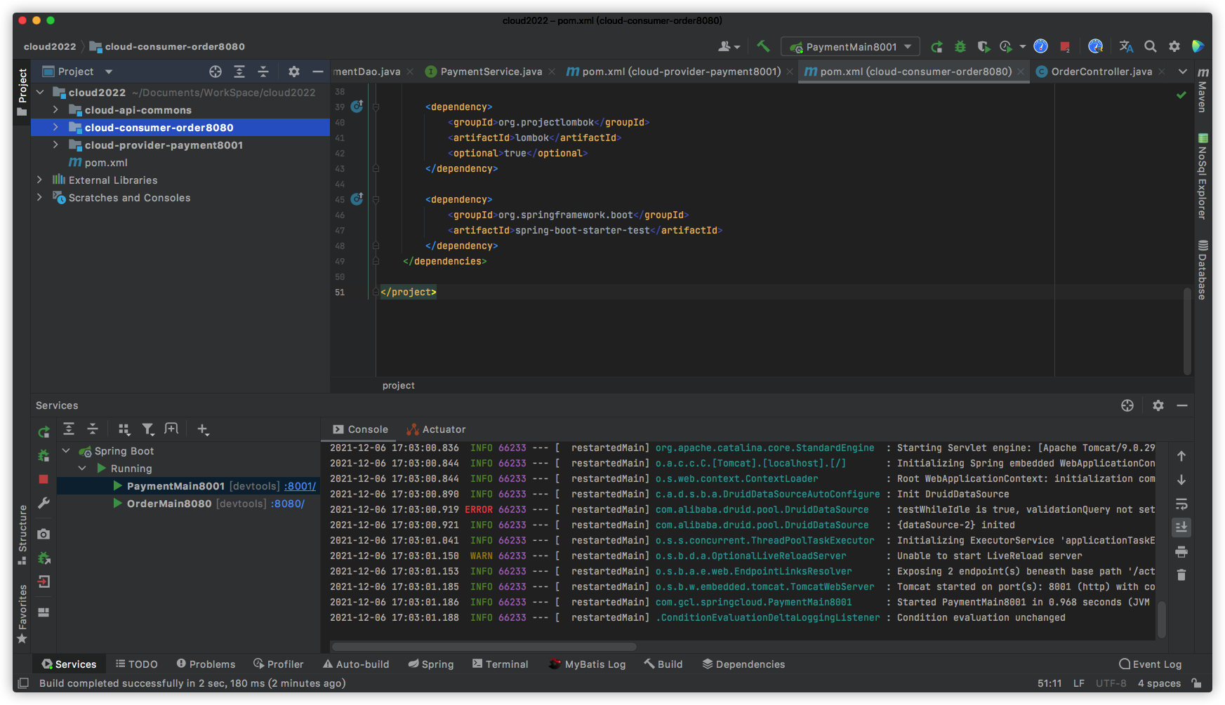Screen dimensions: 1225x705
Task: Open MyBatis Log tool window
Action: [x=587, y=664]
